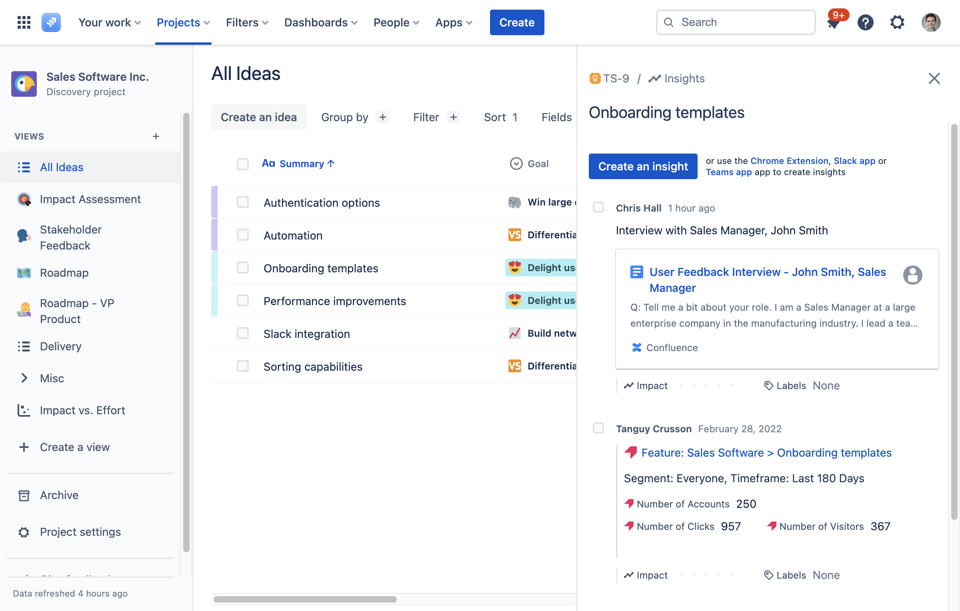Click the Delivery list icon
Viewport: 960px width, 611px height.
pos(24,346)
